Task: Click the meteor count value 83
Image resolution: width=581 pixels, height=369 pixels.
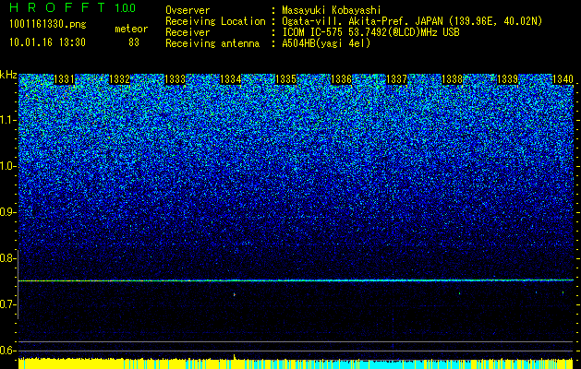Action: 134,42
